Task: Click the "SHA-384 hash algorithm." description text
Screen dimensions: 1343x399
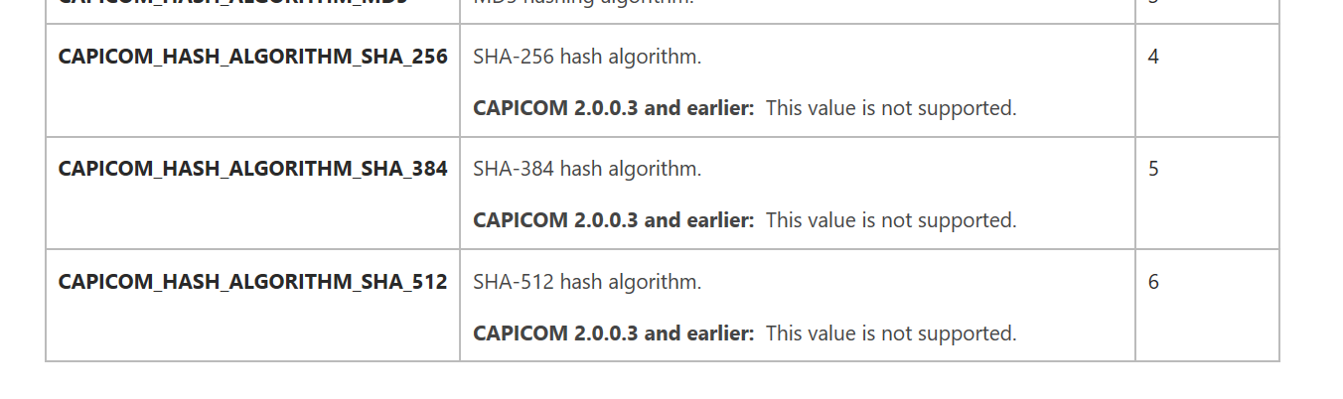Action: click(587, 169)
